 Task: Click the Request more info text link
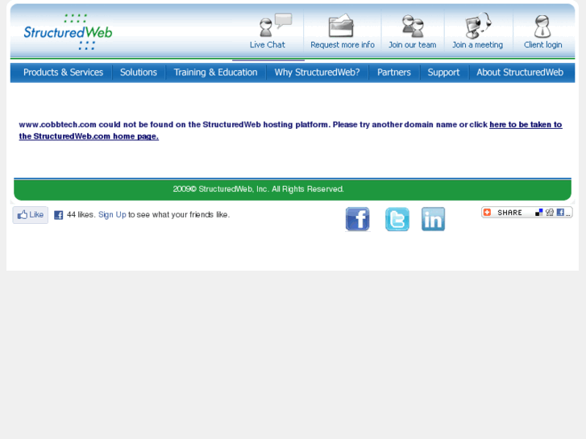coord(343,45)
